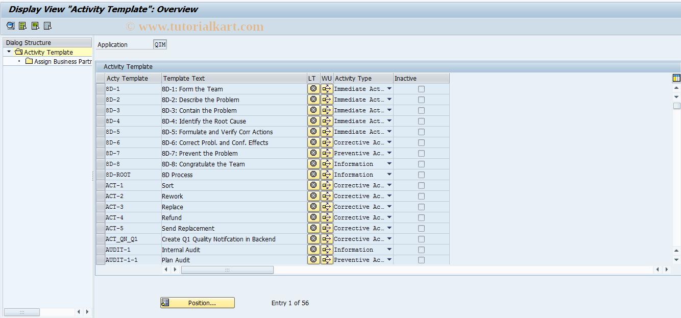Click the WU icon on the AUDIT-1-1 row
681x318 pixels.
tap(326, 260)
